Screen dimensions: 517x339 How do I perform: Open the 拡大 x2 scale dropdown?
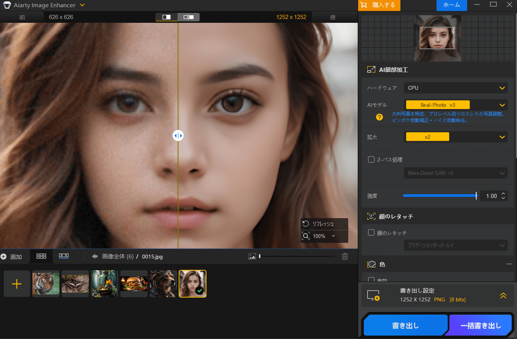click(x=455, y=137)
